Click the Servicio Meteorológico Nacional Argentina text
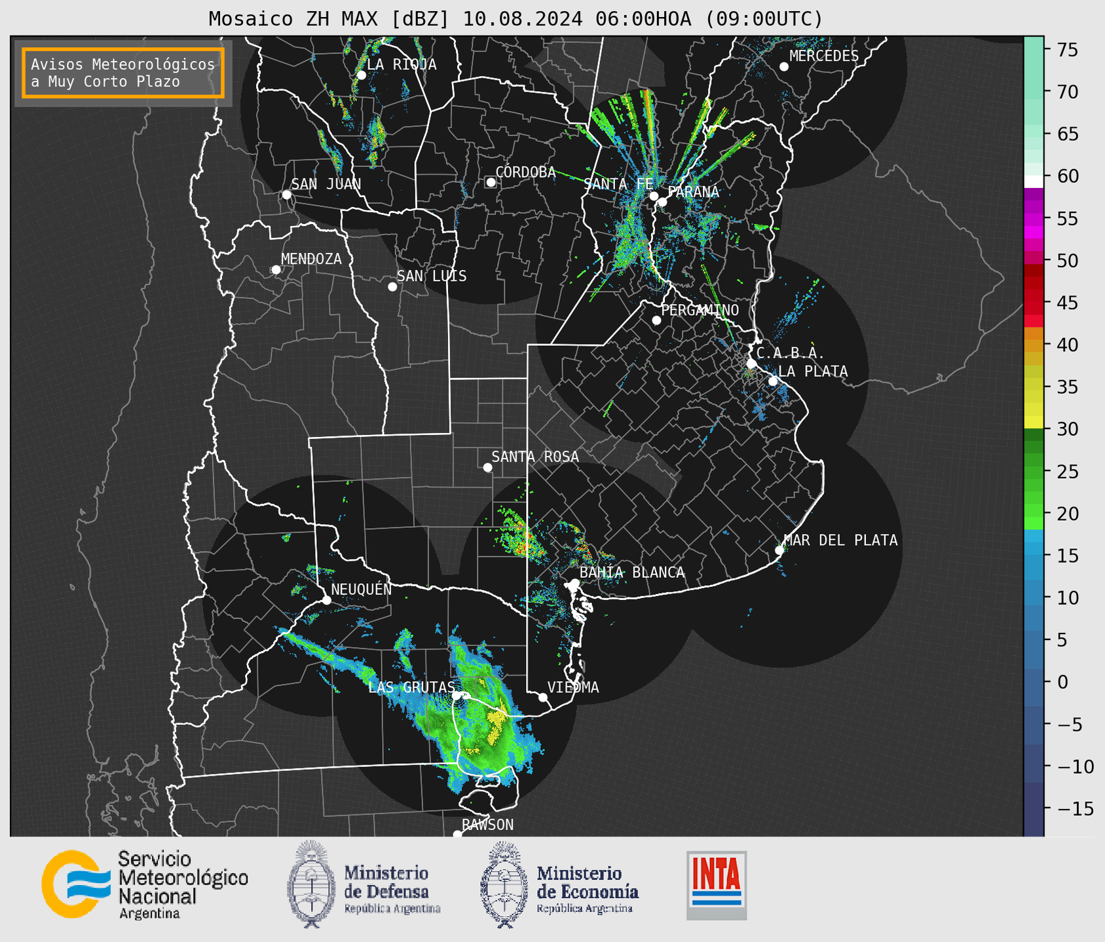1105x942 pixels. 183,885
